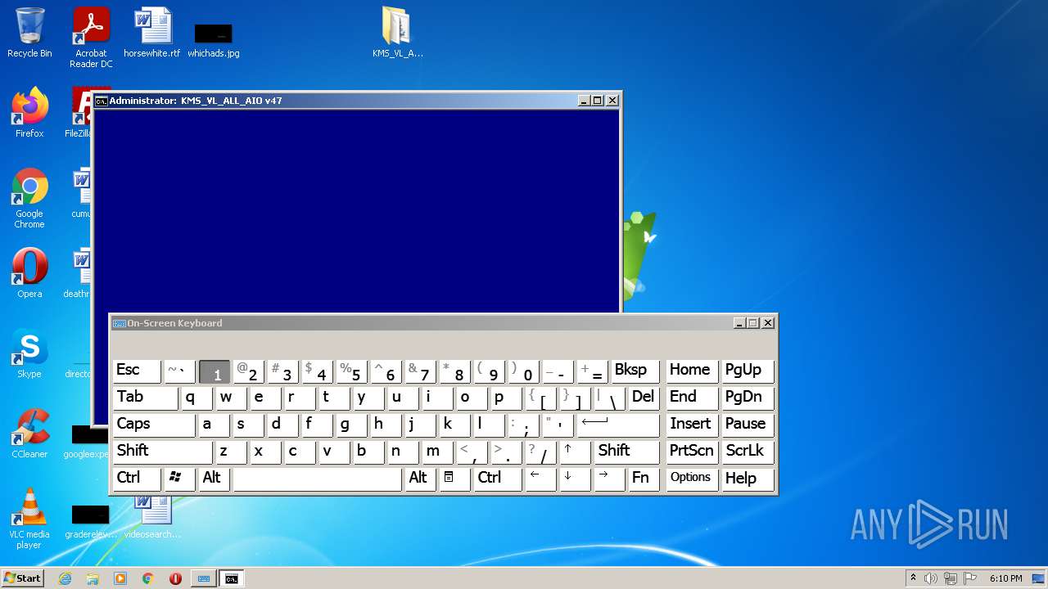Select graderelev... file icon
Screen dimensions: 1048x589
tap(90, 522)
